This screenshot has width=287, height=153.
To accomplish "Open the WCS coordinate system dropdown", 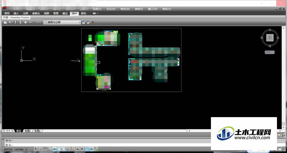I will (x=269, y=52).
